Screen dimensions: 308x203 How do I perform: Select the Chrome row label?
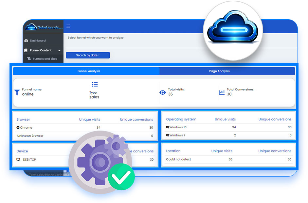(26, 127)
